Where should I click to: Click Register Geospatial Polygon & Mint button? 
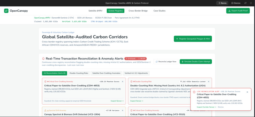pyautogui.click(x=193, y=39)
